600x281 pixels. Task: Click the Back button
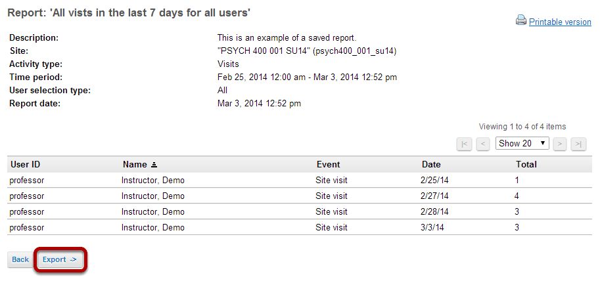click(x=20, y=259)
